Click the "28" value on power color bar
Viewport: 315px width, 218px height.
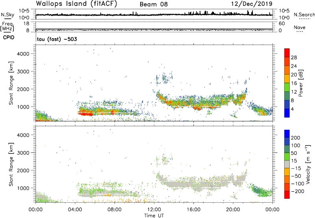tap(294, 57)
